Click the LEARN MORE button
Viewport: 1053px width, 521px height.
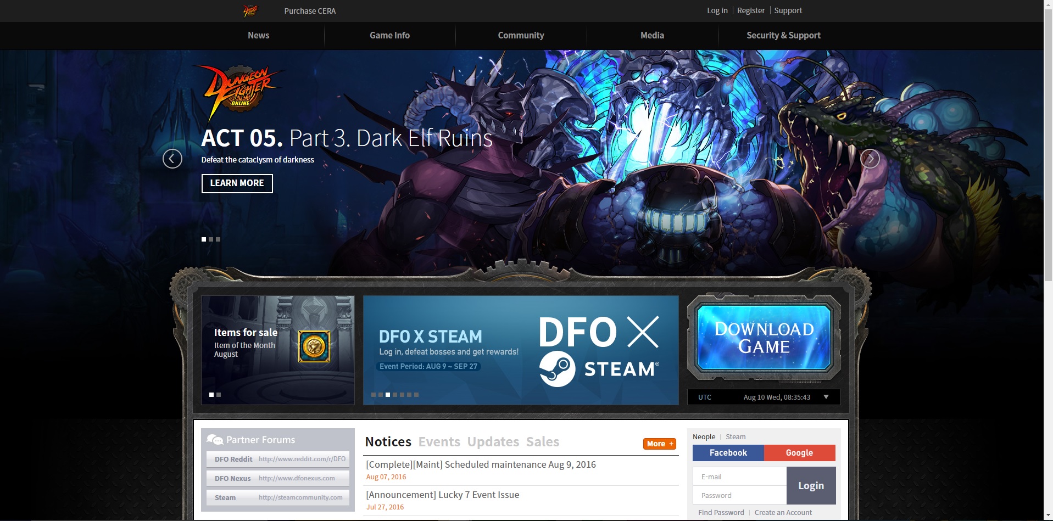(237, 183)
